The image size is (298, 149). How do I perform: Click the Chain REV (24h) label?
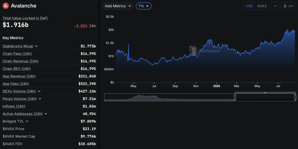17,69
